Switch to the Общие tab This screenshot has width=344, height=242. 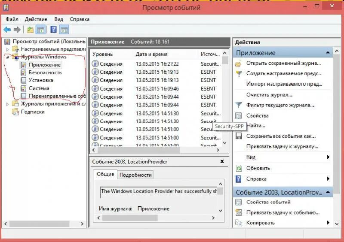coord(105,174)
